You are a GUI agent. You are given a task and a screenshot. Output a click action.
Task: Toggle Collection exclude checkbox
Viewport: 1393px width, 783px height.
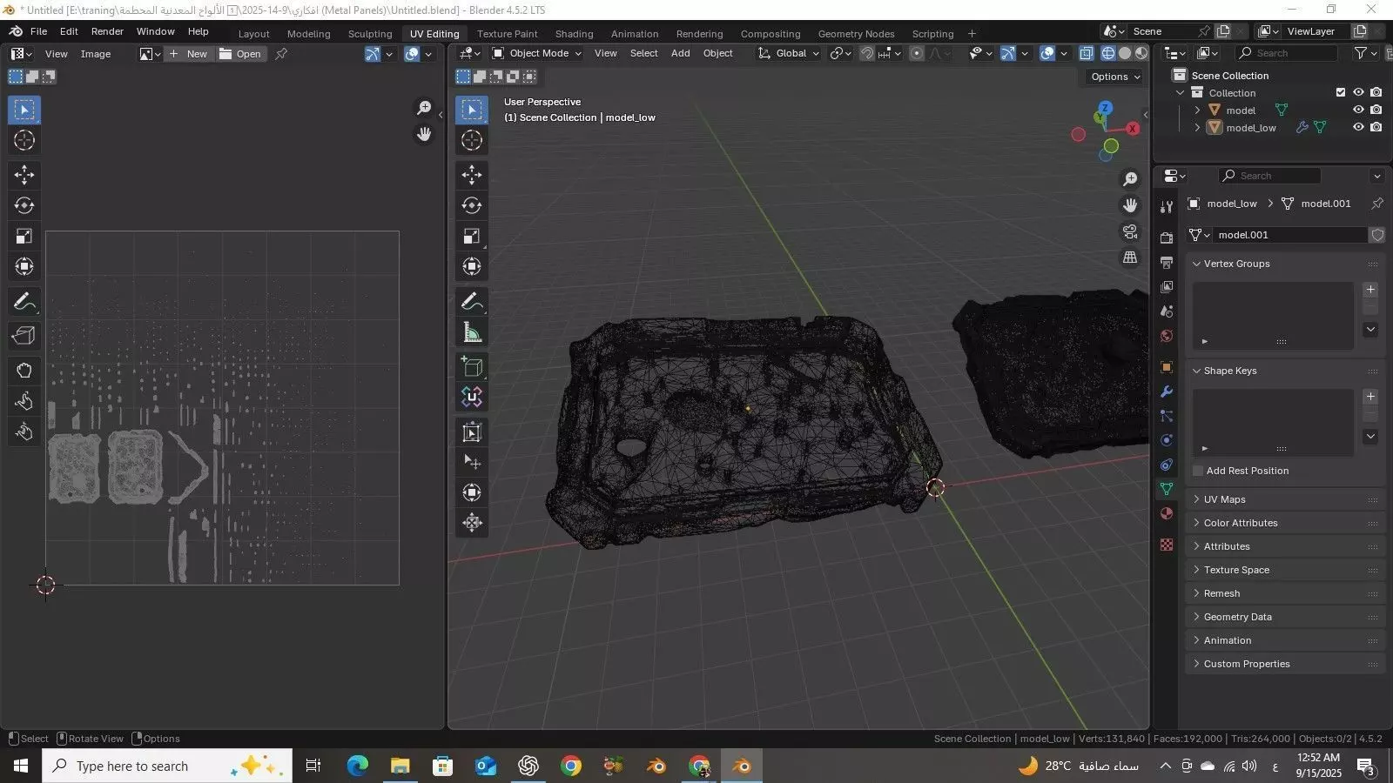pyautogui.click(x=1341, y=92)
